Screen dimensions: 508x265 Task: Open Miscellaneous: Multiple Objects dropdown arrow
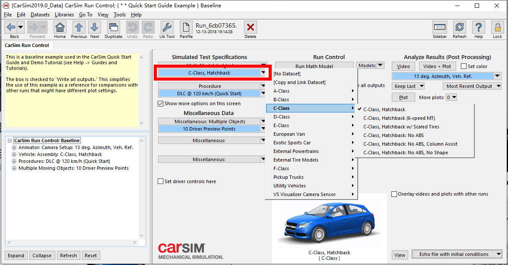tap(263, 122)
